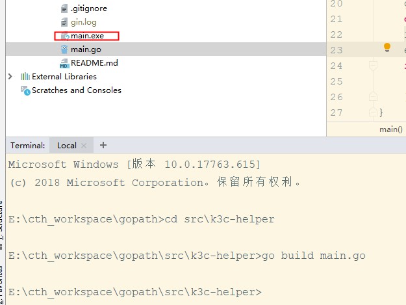
Task: Click the cd src\k3c-helper command line
Action: [x=142, y=219]
